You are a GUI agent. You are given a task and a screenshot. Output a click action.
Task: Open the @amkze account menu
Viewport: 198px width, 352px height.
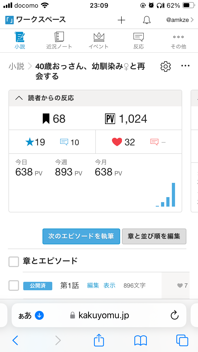point(180,20)
